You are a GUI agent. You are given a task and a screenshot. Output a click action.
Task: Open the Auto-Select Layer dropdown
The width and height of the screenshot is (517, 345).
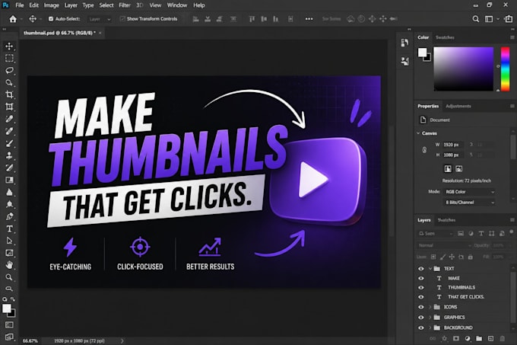click(100, 19)
